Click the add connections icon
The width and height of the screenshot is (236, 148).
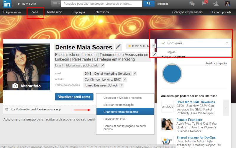[x=216, y=4]
